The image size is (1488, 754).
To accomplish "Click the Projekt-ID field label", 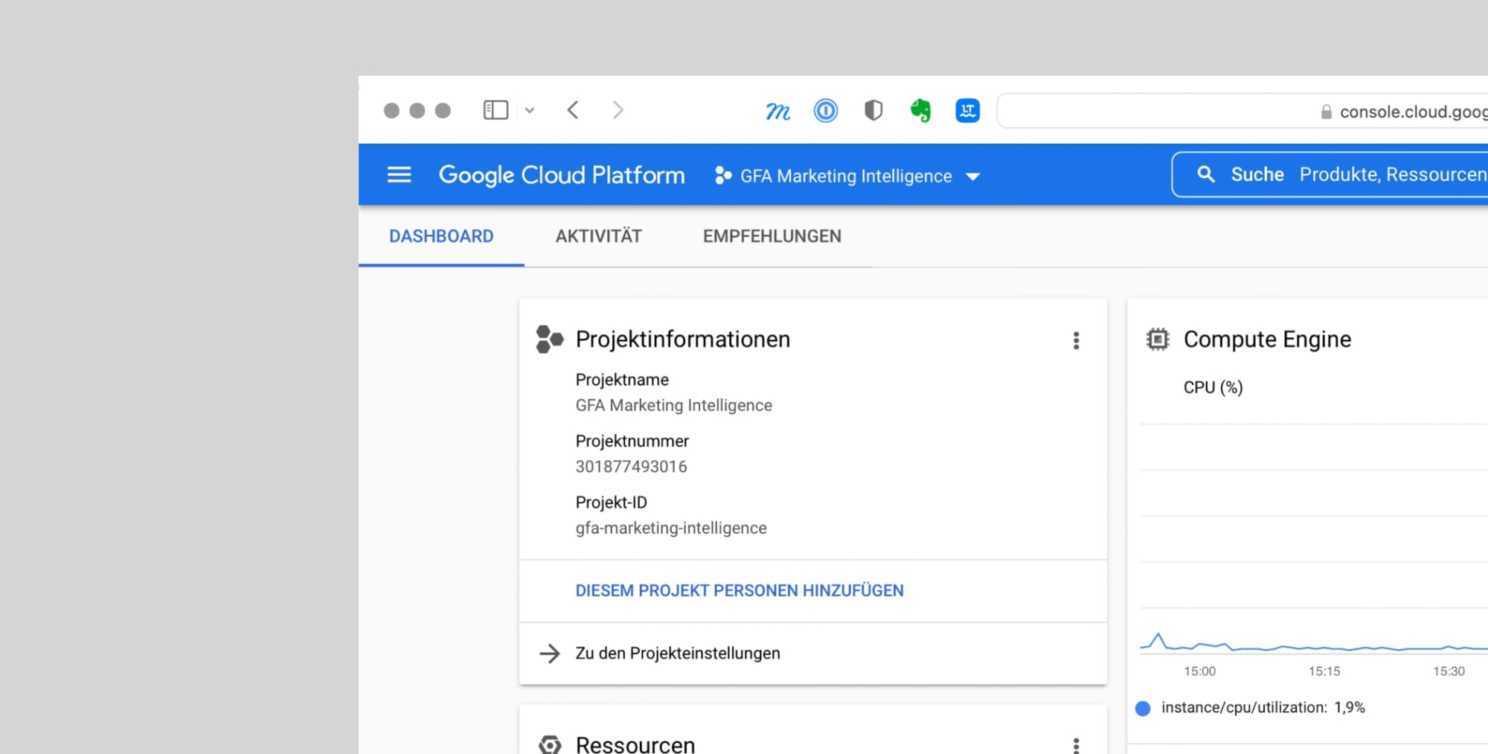I will (x=611, y=502).
